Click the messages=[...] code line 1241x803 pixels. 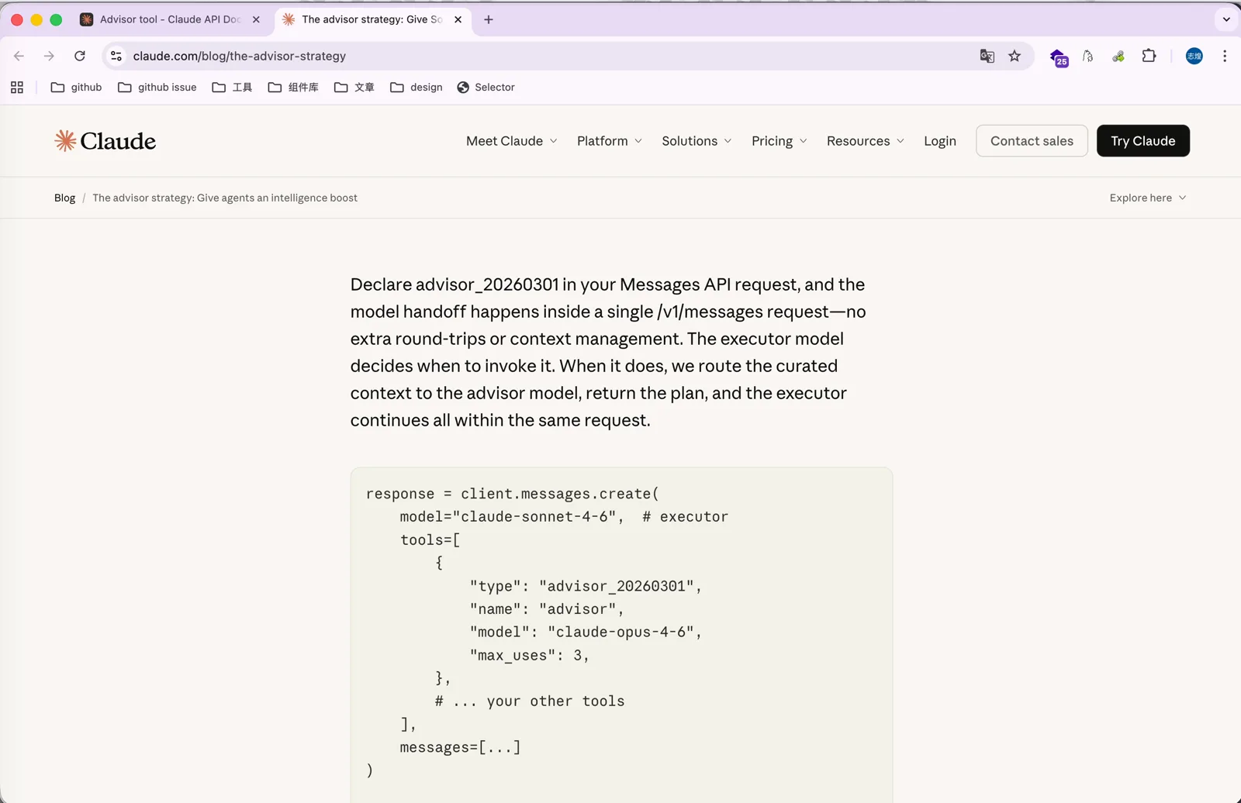tap(460, 748)
